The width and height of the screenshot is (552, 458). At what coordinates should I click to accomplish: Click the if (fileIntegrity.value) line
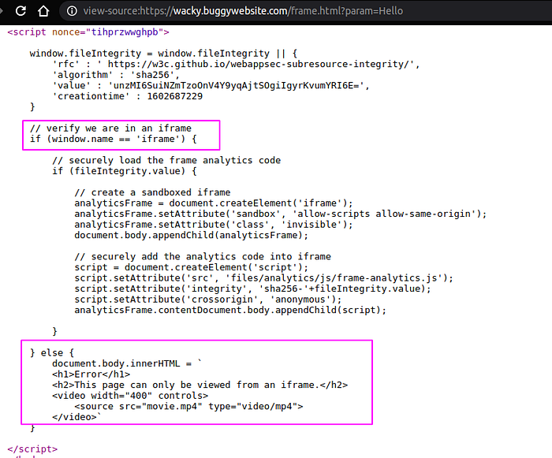[x=125, y=171]
